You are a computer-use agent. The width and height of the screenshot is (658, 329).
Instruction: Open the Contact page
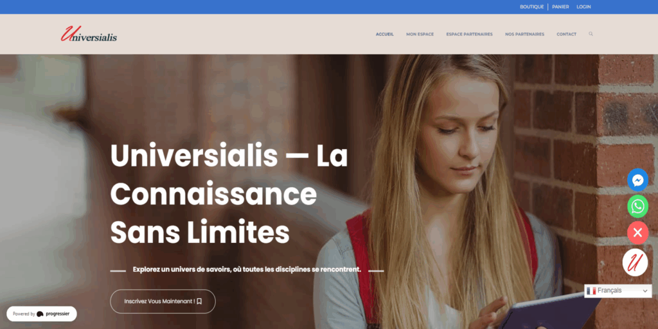click(x=567, y=35)
